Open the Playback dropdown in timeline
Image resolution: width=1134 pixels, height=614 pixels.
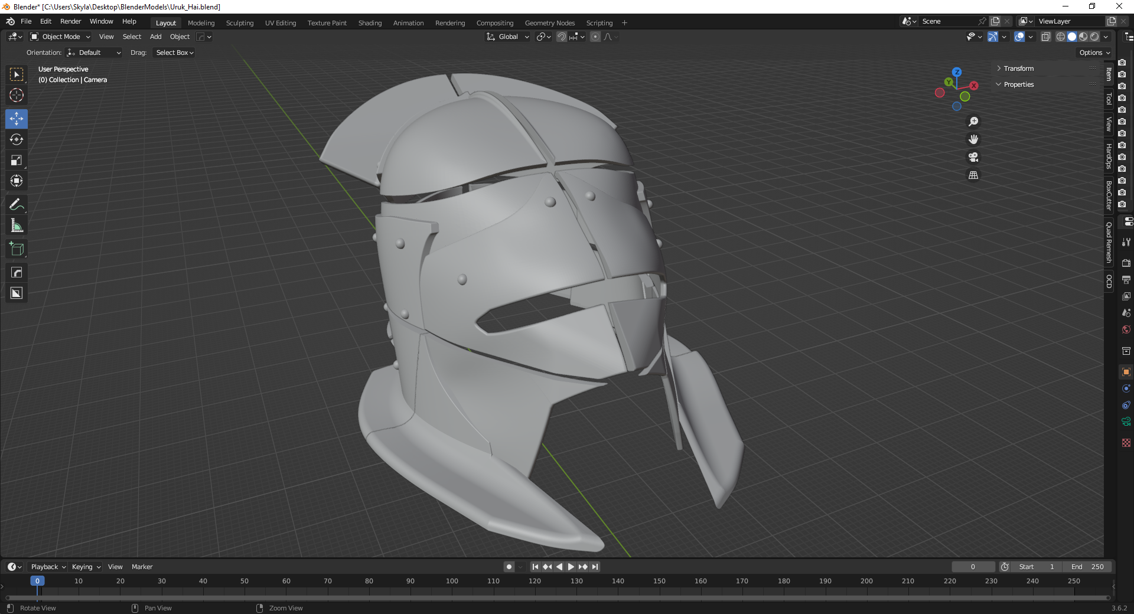(48, 567)
